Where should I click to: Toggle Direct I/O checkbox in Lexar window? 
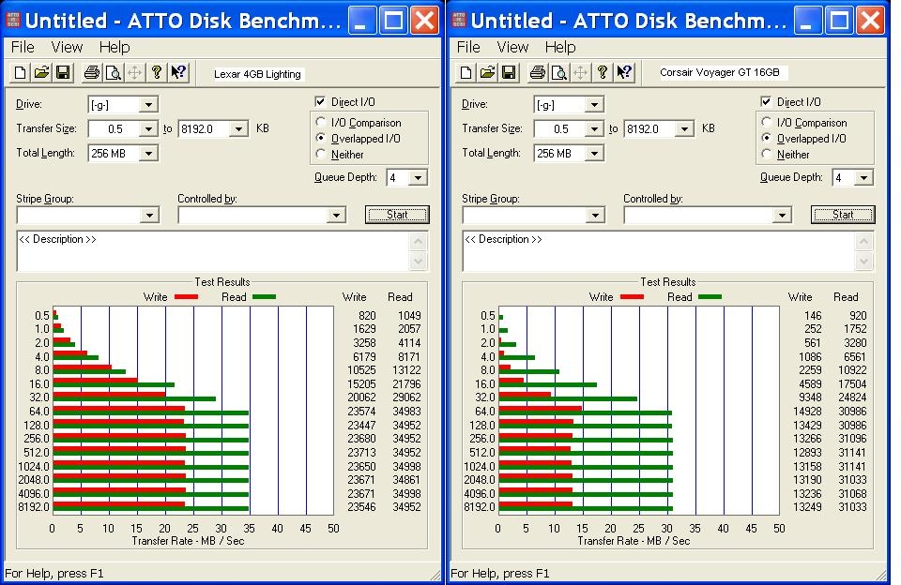(321, 101)
